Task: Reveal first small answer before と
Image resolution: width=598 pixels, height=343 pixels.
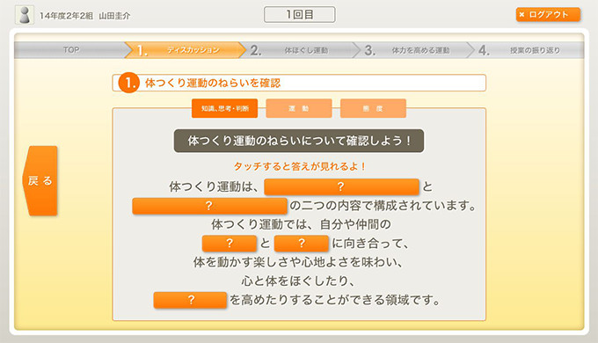Action: click(230, 243)
